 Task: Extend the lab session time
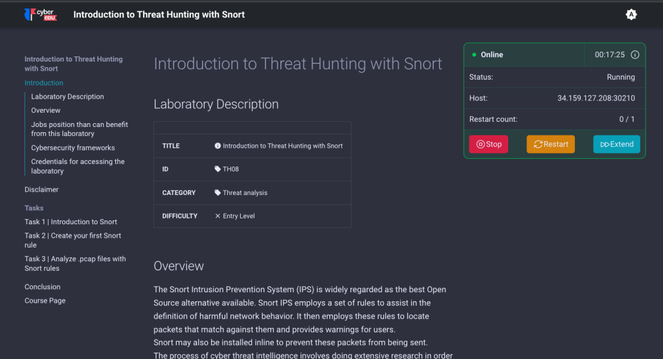[616, 145]
